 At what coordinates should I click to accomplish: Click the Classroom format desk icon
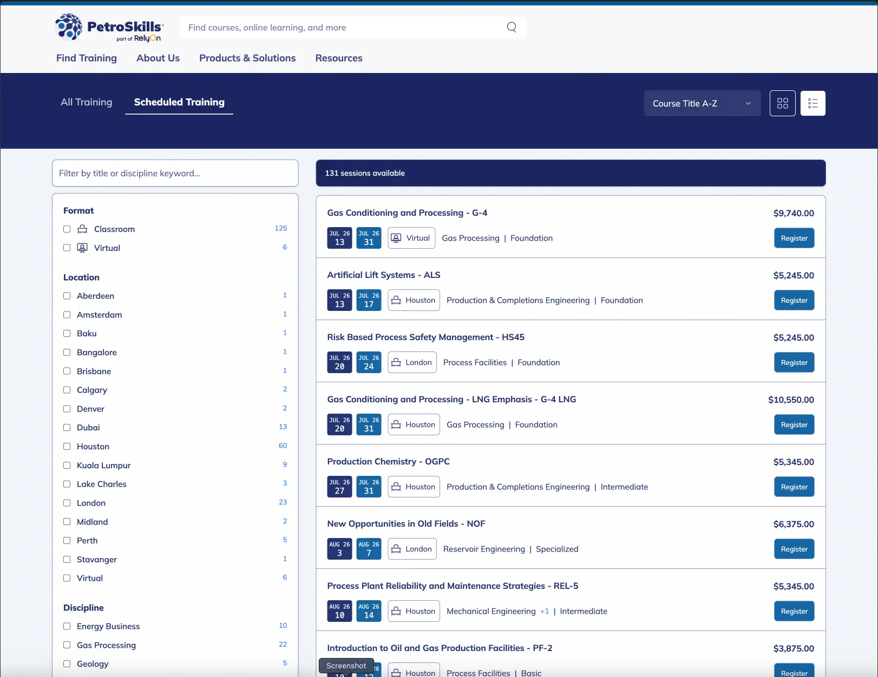[82, 229]
